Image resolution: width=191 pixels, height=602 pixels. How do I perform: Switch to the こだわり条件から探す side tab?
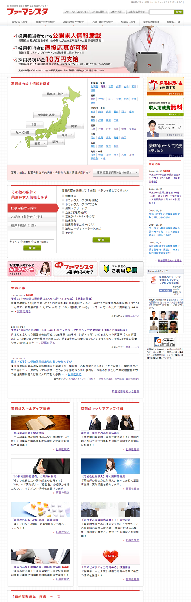tap(32, 217)
